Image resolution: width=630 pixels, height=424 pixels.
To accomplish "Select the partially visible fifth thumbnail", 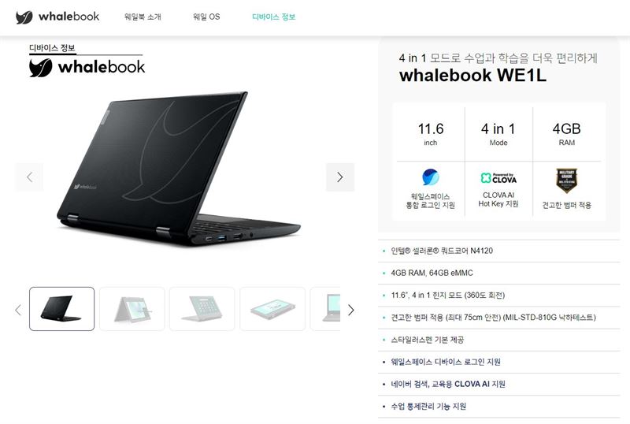I will pos(325,309).
